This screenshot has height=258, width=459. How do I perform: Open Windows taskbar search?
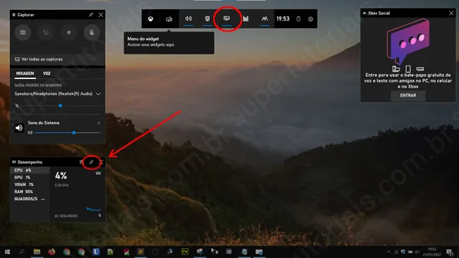tap(22, 252)
